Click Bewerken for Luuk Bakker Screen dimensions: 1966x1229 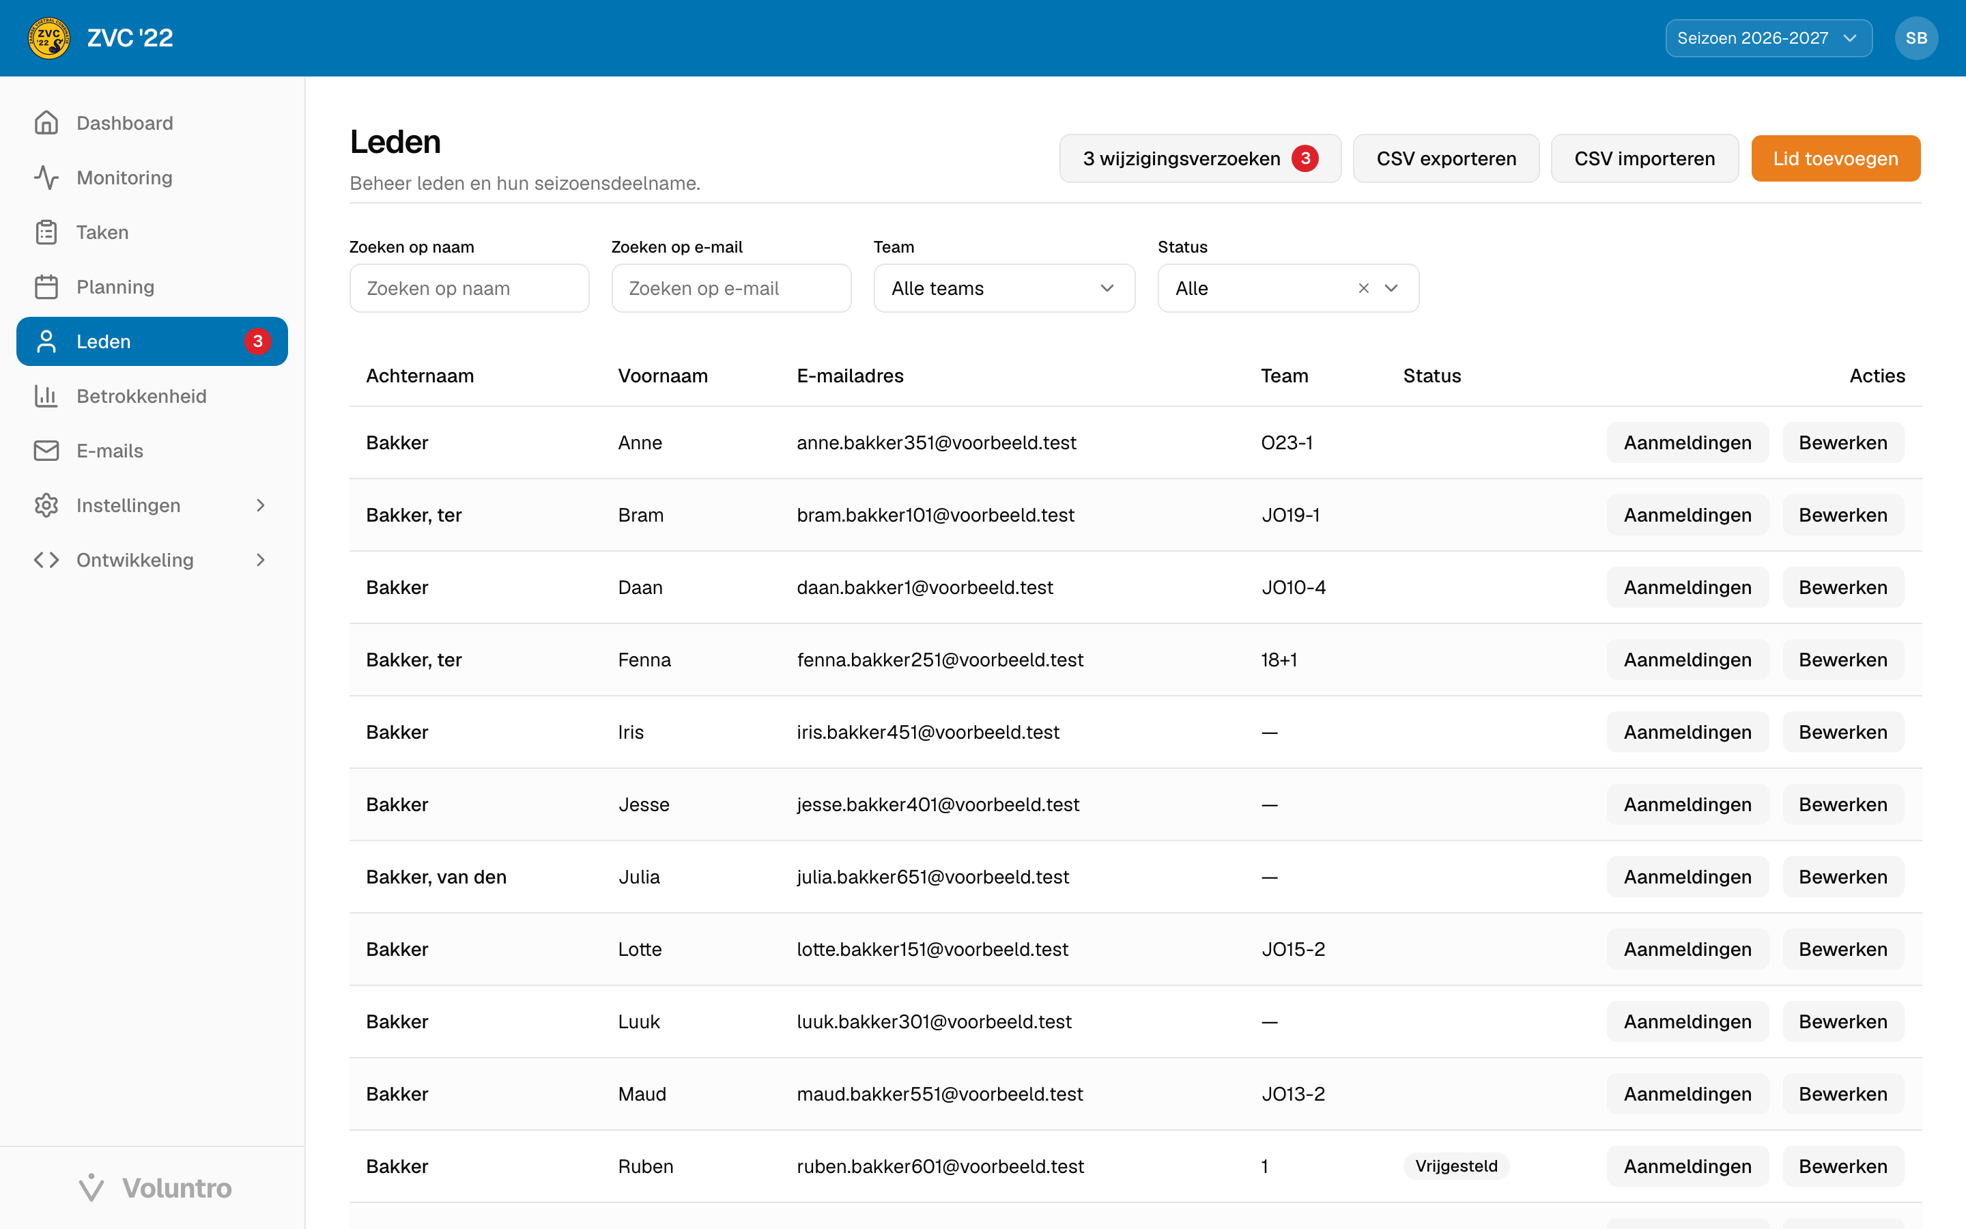1842,1021
